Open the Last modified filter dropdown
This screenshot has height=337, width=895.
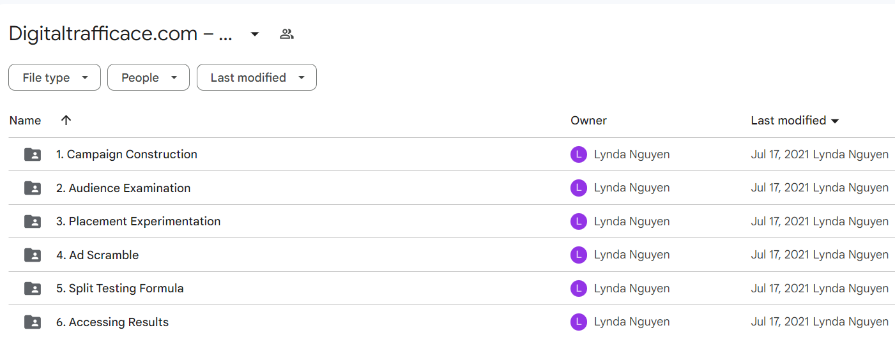[x=257, y=77]
